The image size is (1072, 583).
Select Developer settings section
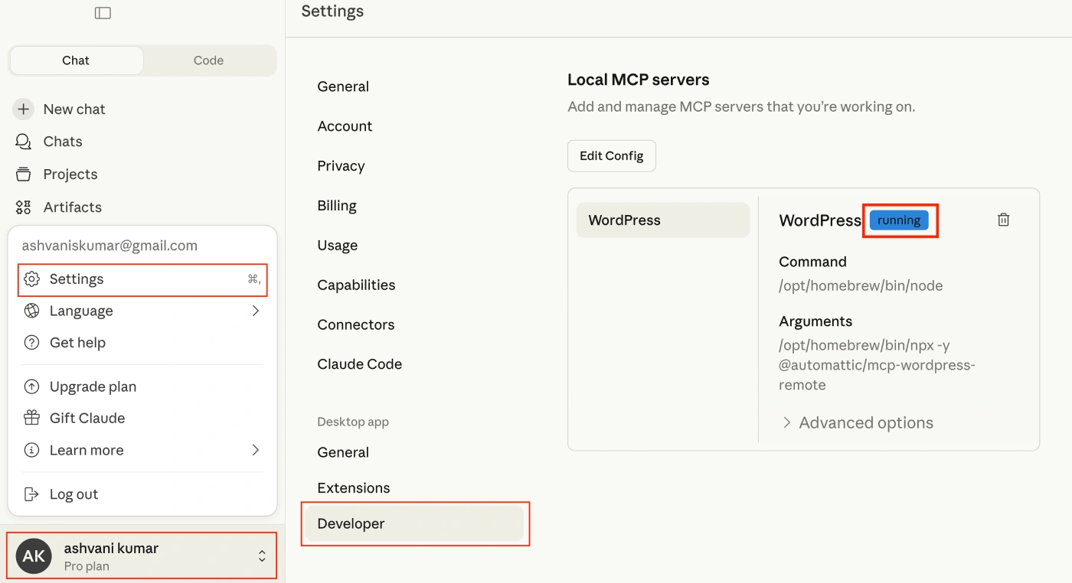[x=414, y=524]
